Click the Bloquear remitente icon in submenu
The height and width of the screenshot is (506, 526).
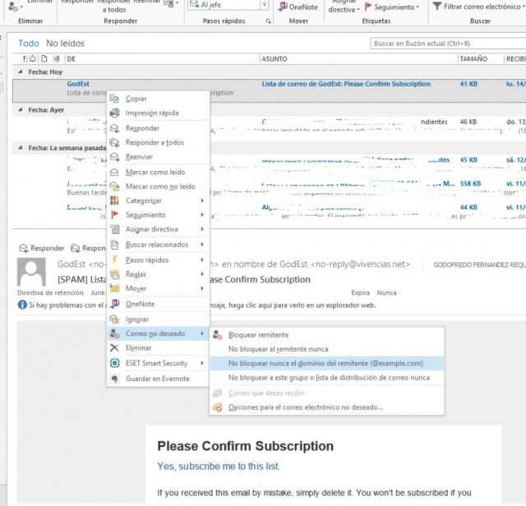(x=217, y=334)
